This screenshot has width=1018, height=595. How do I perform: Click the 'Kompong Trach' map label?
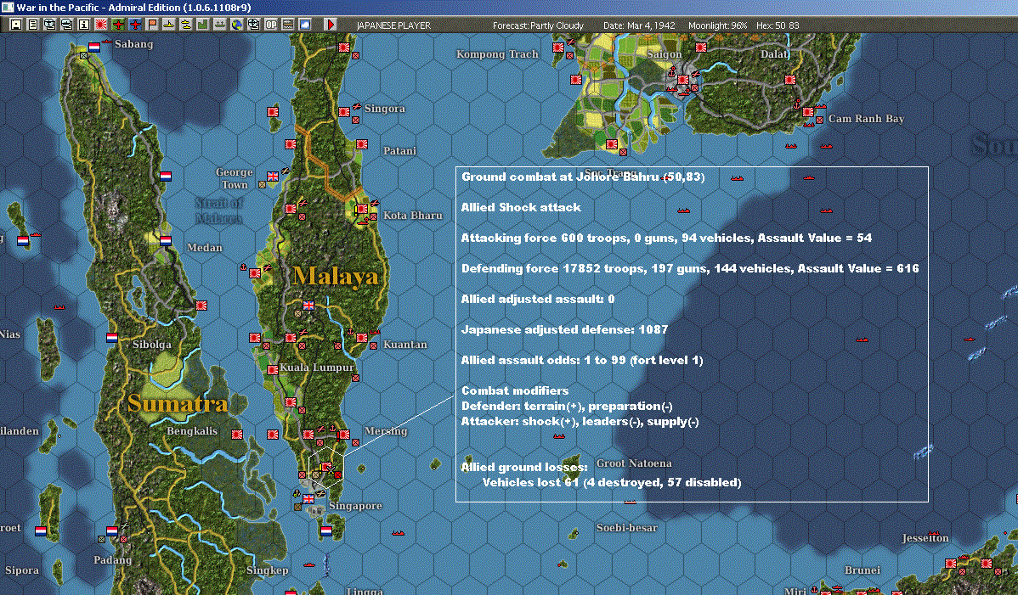pos(497,53)
